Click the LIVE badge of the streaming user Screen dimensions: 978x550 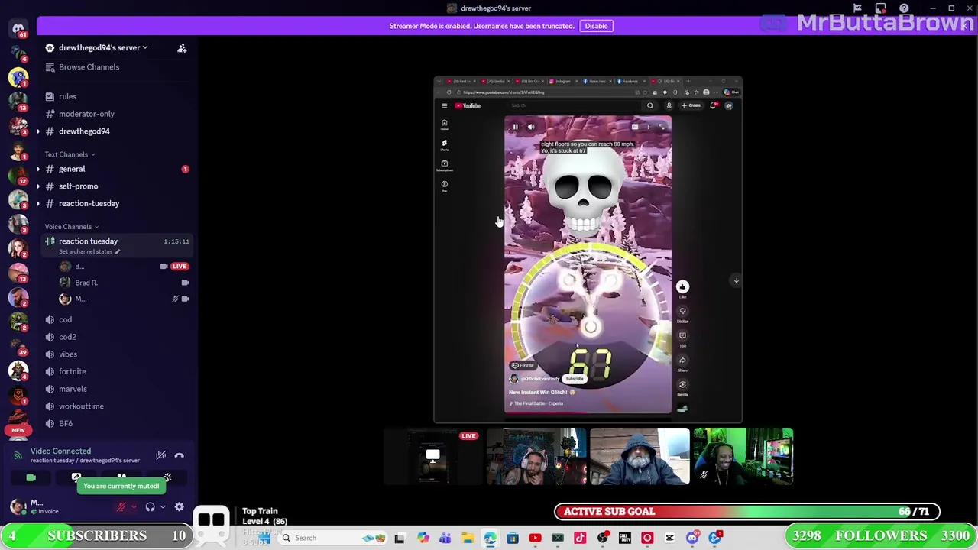click(x=180, y=267)
